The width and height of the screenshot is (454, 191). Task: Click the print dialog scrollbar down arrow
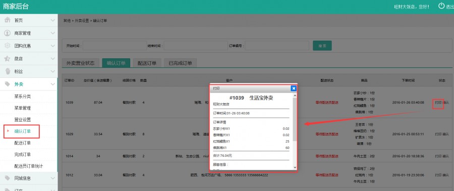[295, 167]
